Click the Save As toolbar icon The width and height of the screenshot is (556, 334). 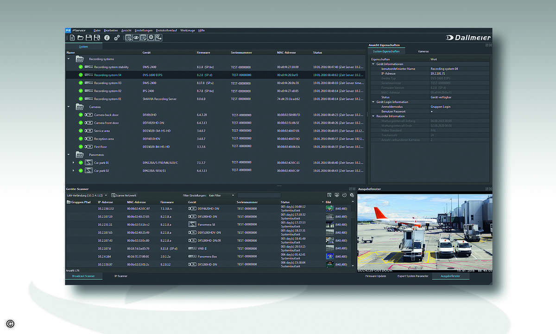pos(97,38)
